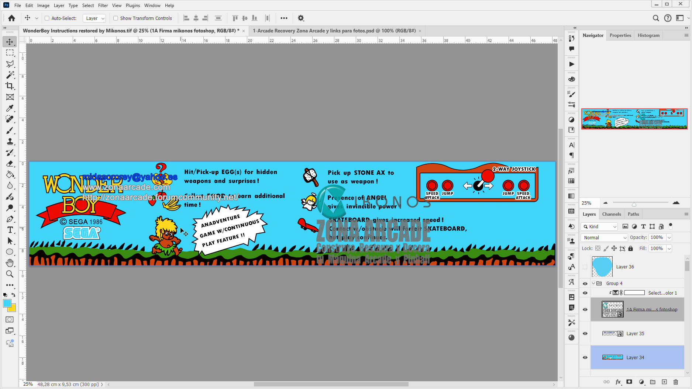Select the Clone Stamp tool

pos(10,142)
